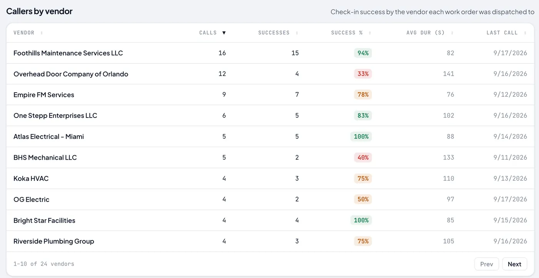Click the 94% success badge for Foothills
This screenshot has height=278, width=539.
363,53
